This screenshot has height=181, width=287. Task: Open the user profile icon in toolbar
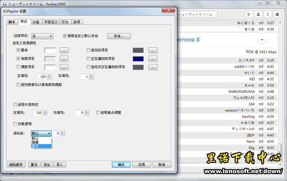pos(258,14)
